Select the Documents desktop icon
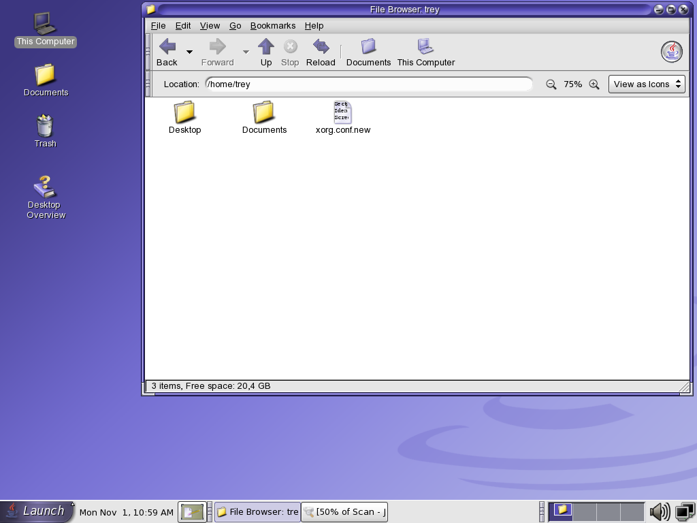 [x=46, y=80]
